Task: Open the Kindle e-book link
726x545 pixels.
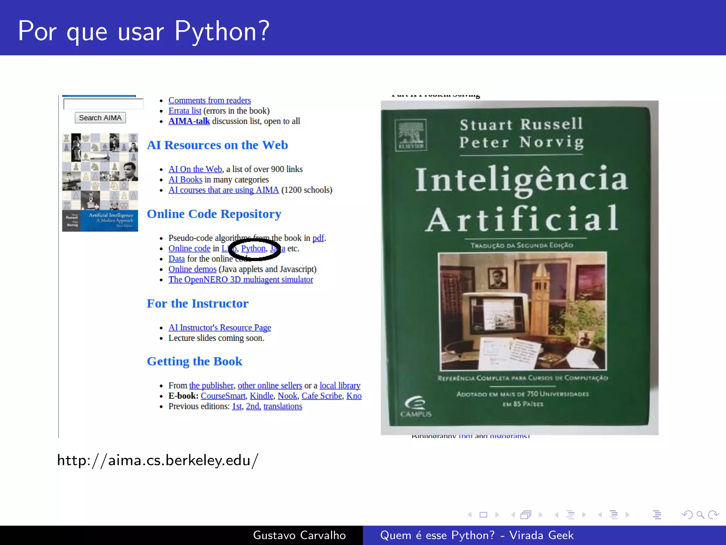Action: click(262, 396)
